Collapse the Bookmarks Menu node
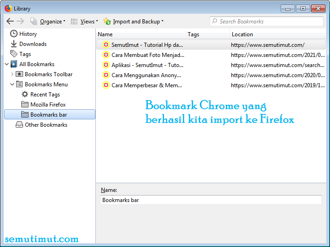 [x=12, y=84]
